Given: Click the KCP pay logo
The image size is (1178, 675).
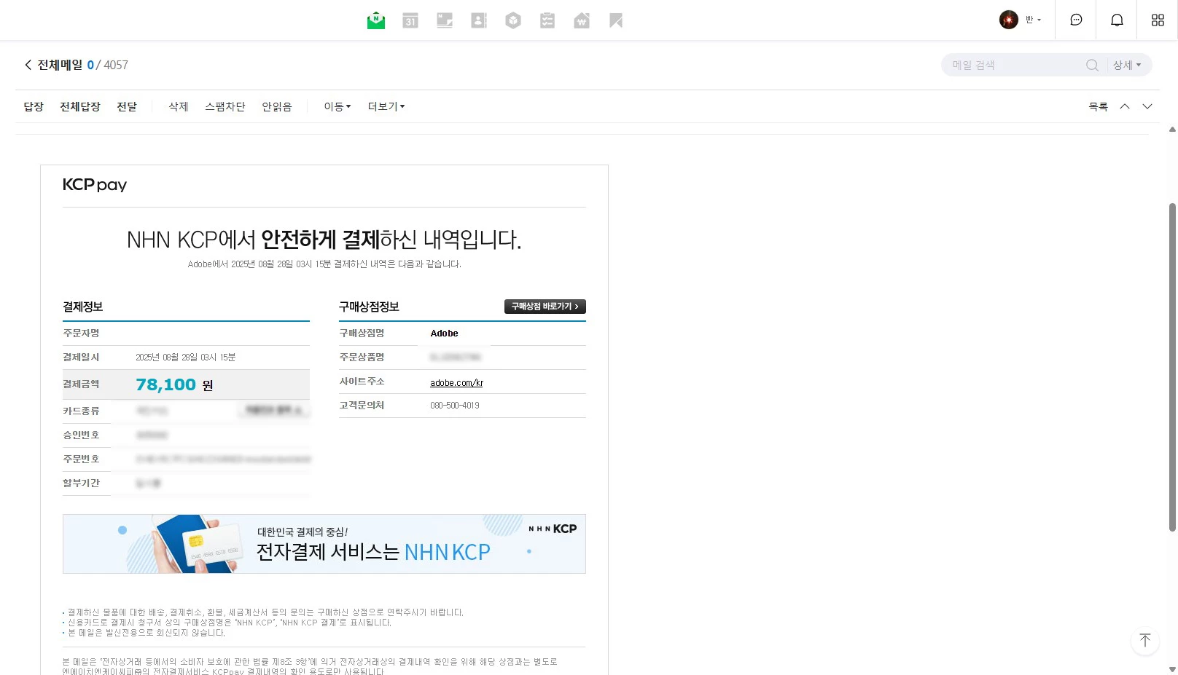Looking at the screenshot, I should tap(95, 185).
